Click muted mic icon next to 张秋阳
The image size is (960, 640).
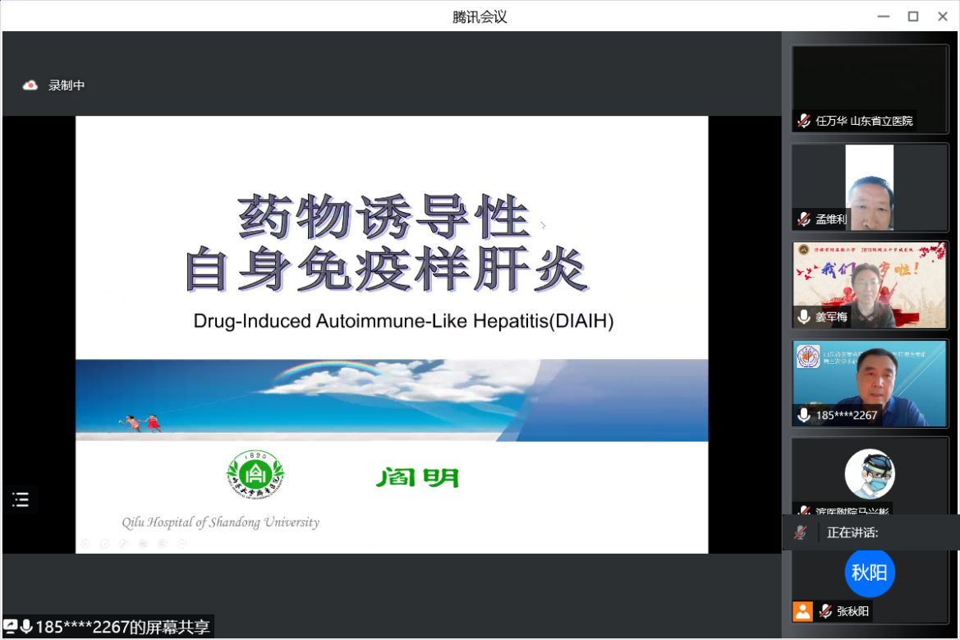(x=825, y=611)
